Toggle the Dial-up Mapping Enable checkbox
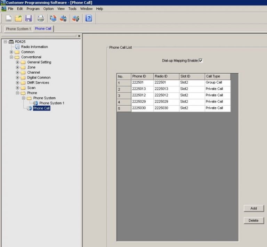Screen dimensions: 267x247 [201, 60]
